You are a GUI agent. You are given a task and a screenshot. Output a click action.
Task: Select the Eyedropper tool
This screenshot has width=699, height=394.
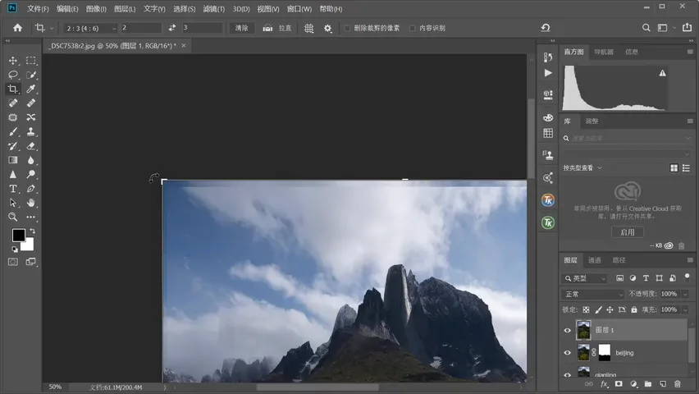[30, 89]
